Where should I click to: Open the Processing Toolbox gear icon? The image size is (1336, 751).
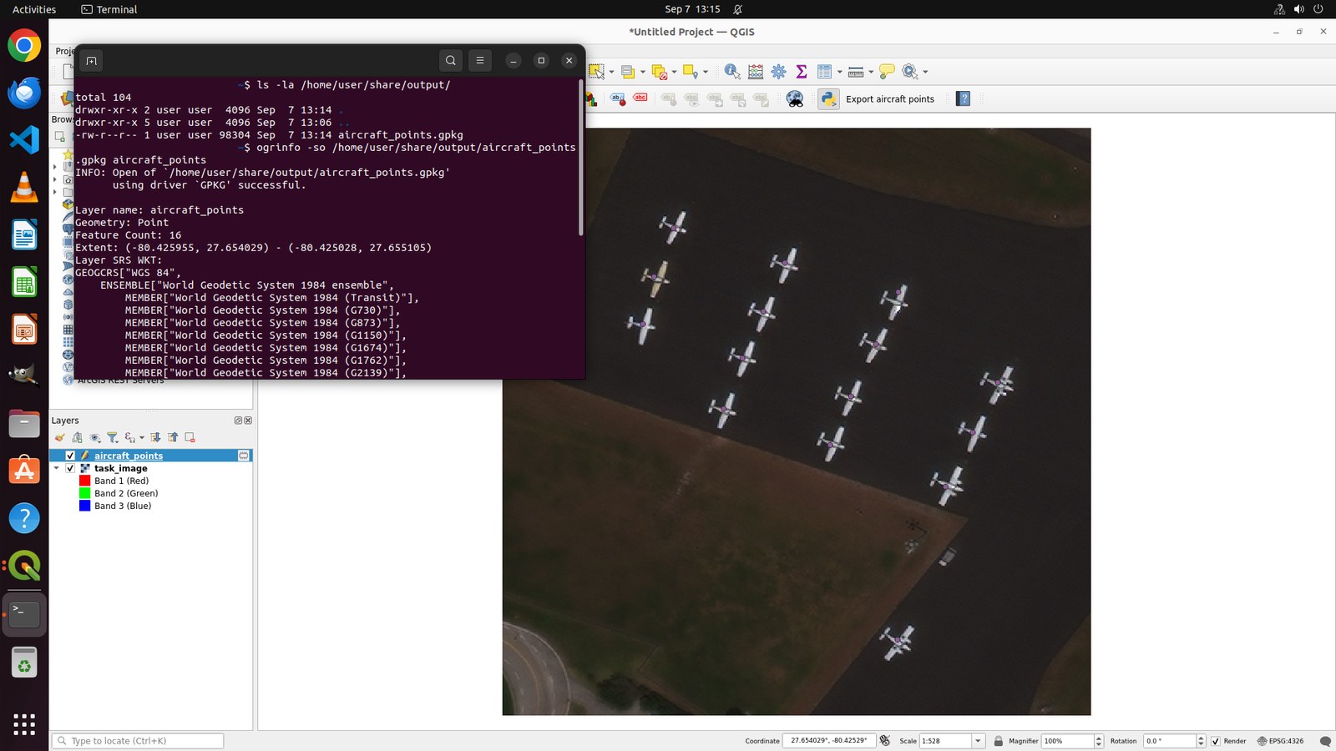779,72
